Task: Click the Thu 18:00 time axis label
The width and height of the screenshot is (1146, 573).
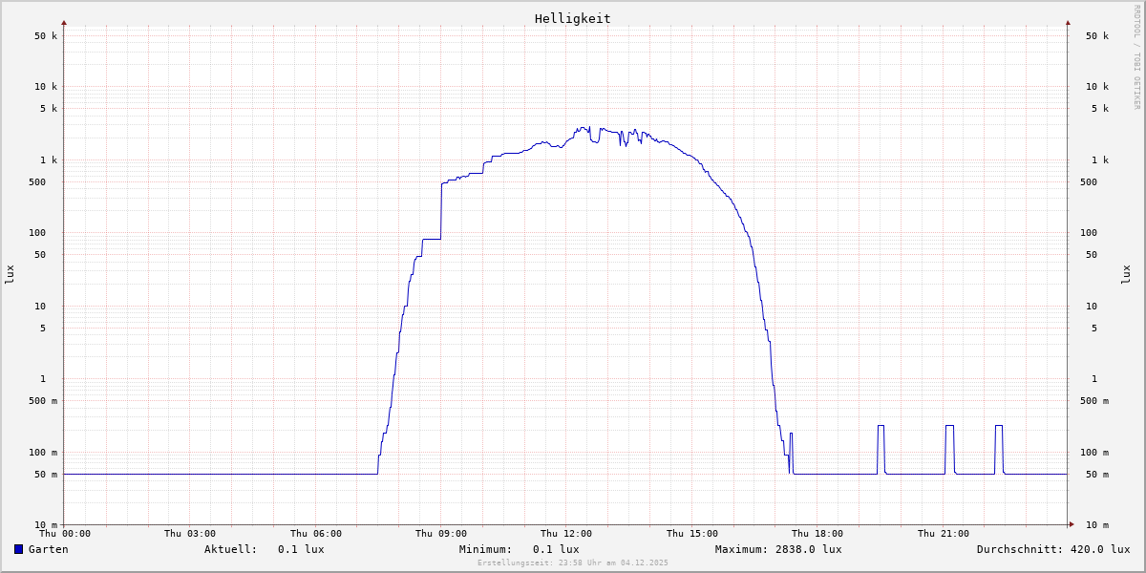Action: pos(817,534)
